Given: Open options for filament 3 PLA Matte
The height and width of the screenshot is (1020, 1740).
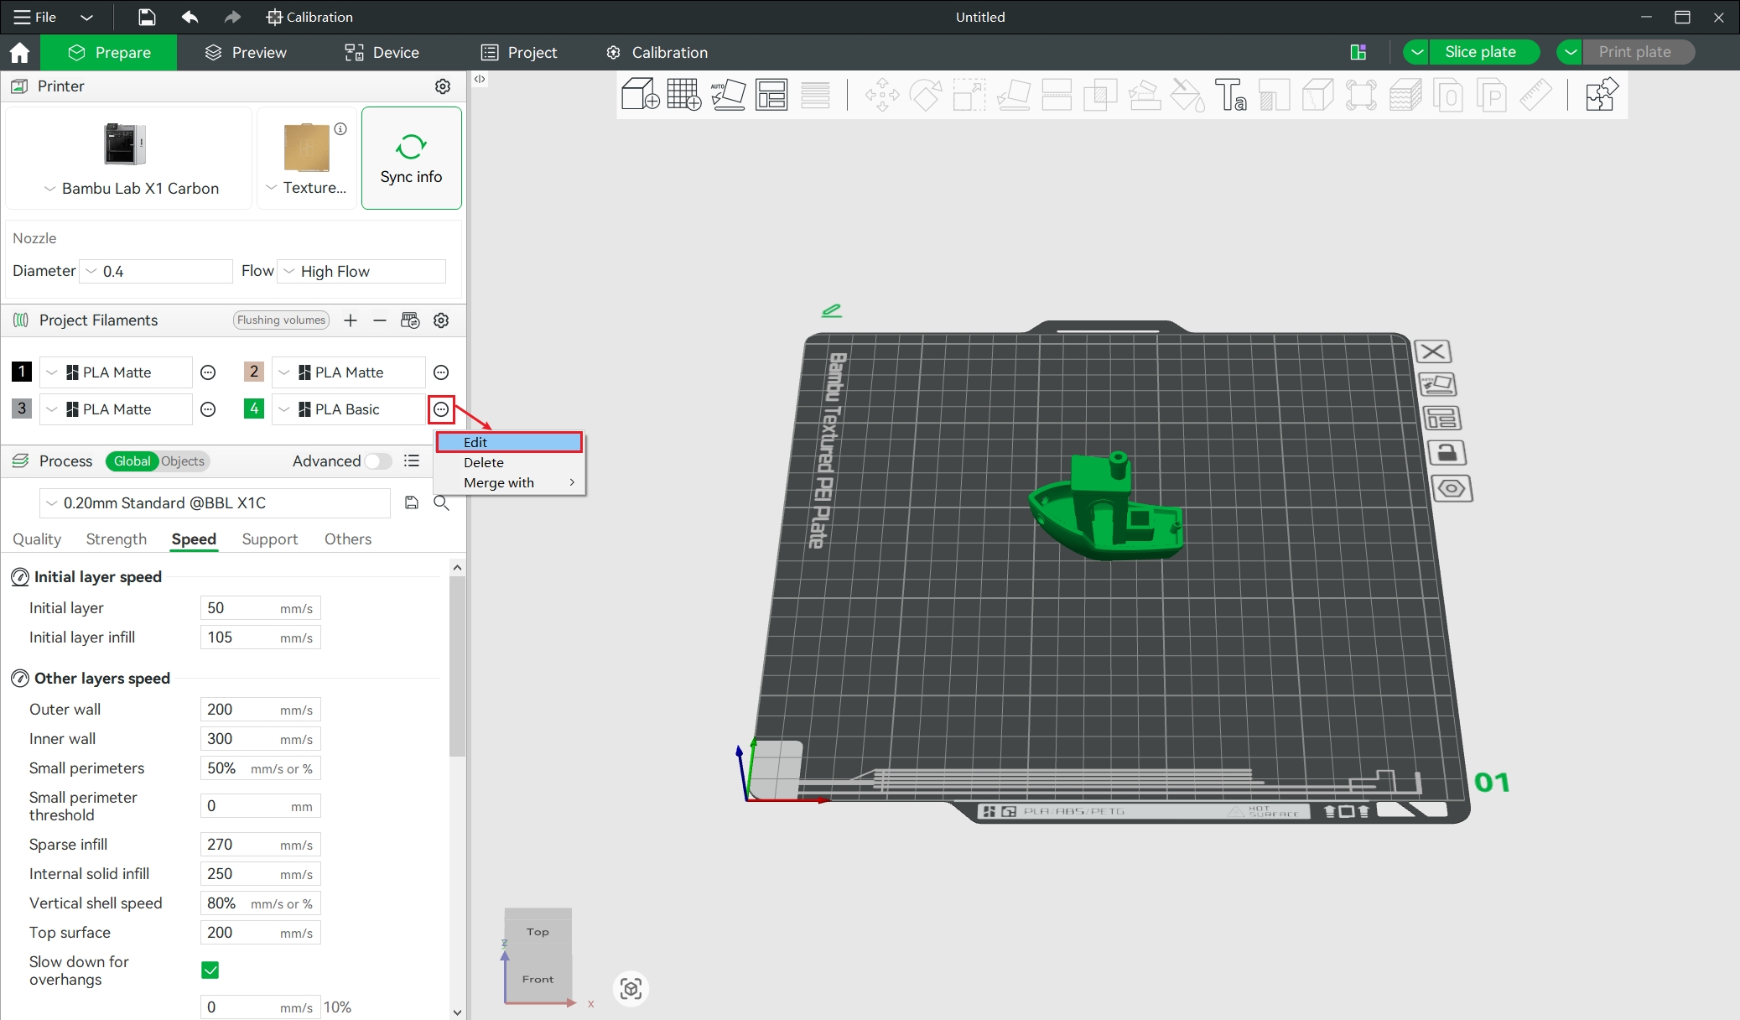Looking at the screenshot, I should click(209, 409).
